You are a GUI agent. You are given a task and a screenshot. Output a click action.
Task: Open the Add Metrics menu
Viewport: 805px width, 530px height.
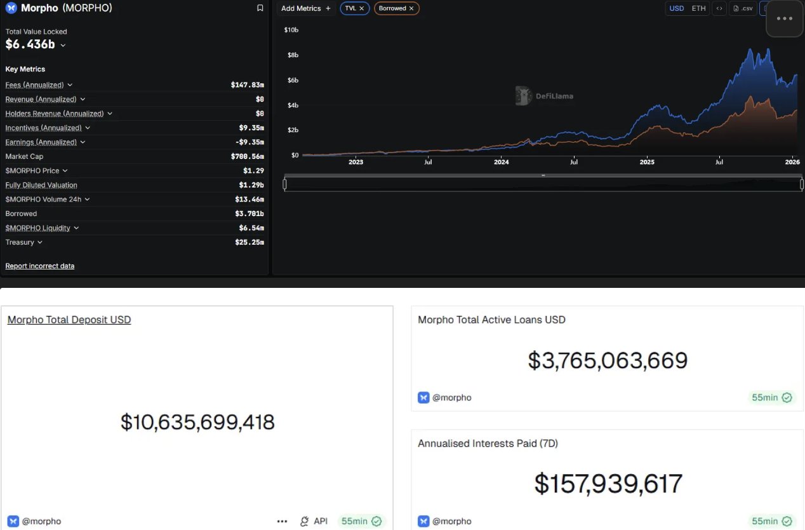pos(306,8)
